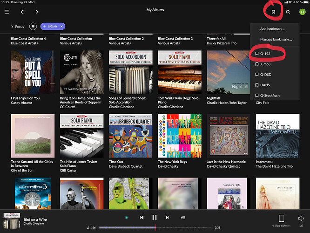This screenshot has width=310, height=233.
Task: Open Tom Waits' Rain Dogs cover
Action: [x=180, y=72]
